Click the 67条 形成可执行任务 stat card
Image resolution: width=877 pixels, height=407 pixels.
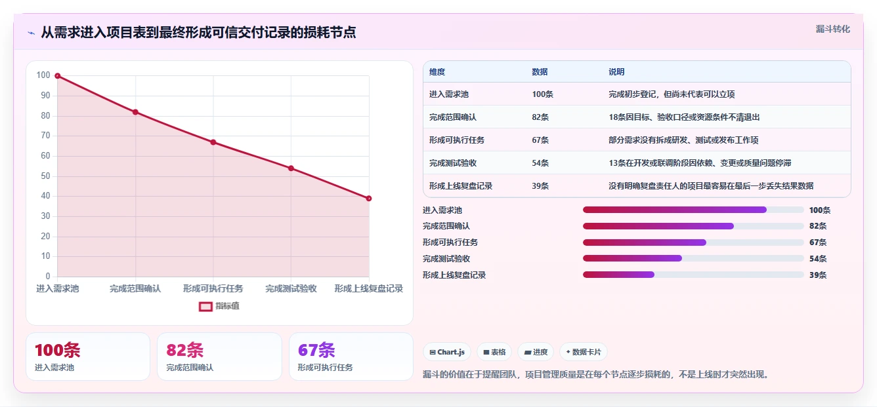point(351,357)
